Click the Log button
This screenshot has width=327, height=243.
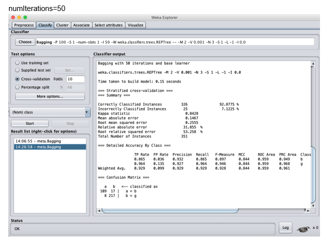click(x=285, y=227)
